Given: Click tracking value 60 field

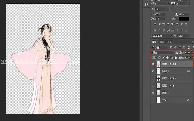Looking at the screenshot, I should [x=181, y=4].
